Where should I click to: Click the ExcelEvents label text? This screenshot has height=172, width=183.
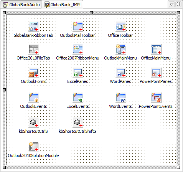(x=77, y=106)
